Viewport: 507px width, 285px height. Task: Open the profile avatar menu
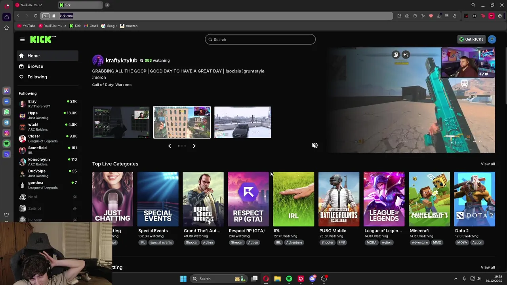(492, 39)
